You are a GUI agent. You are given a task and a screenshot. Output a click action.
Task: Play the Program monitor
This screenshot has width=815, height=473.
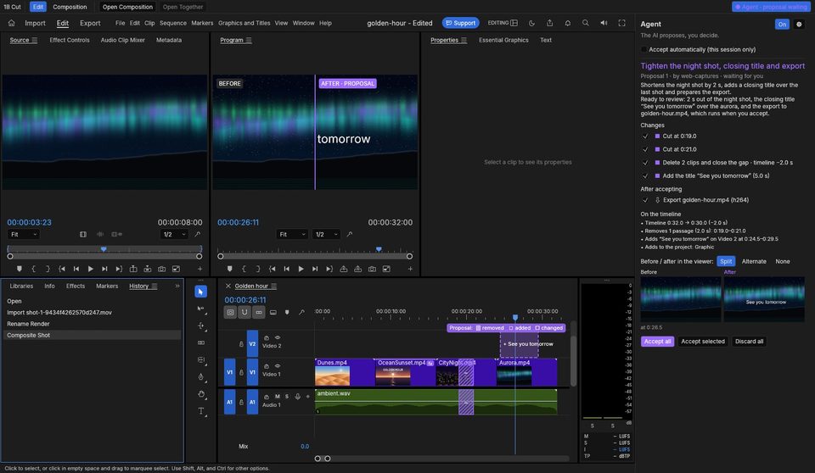pos(301,269)
